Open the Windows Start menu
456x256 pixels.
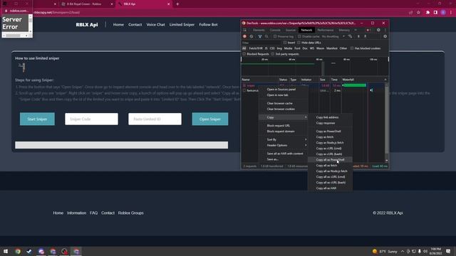pyautogui.click(x=6, y=251)
